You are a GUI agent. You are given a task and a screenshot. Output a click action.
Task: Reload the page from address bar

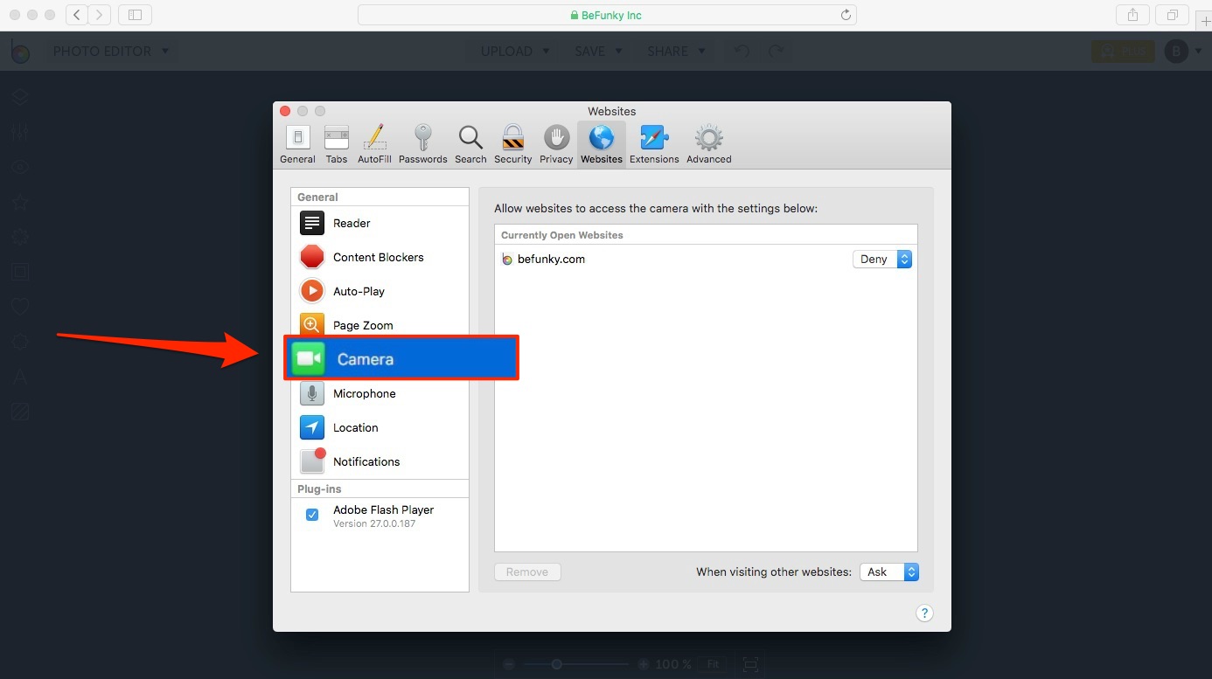point(846,15)
